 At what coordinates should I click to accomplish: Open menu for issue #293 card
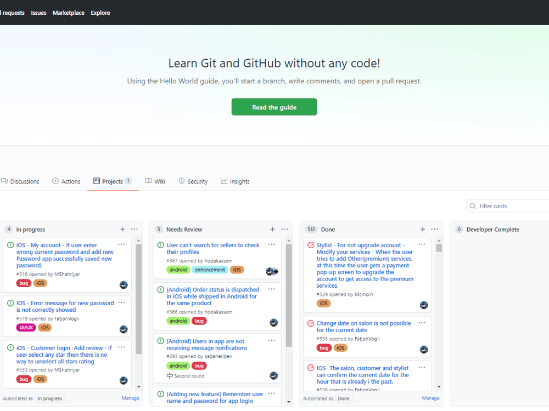coord(272,340)
